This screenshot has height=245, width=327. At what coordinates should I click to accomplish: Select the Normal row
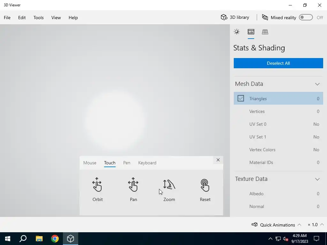[278, 206]
